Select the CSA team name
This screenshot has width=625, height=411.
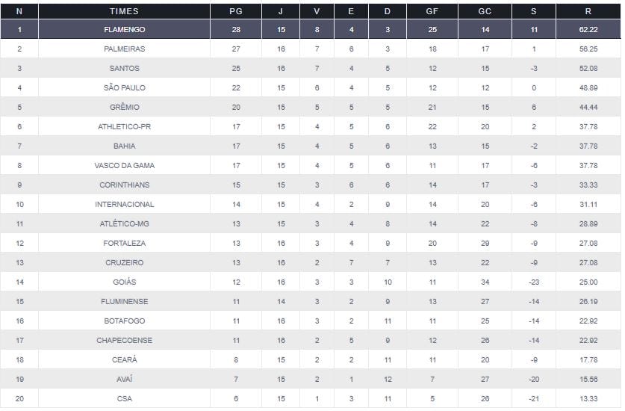click(x=124, y=398)
